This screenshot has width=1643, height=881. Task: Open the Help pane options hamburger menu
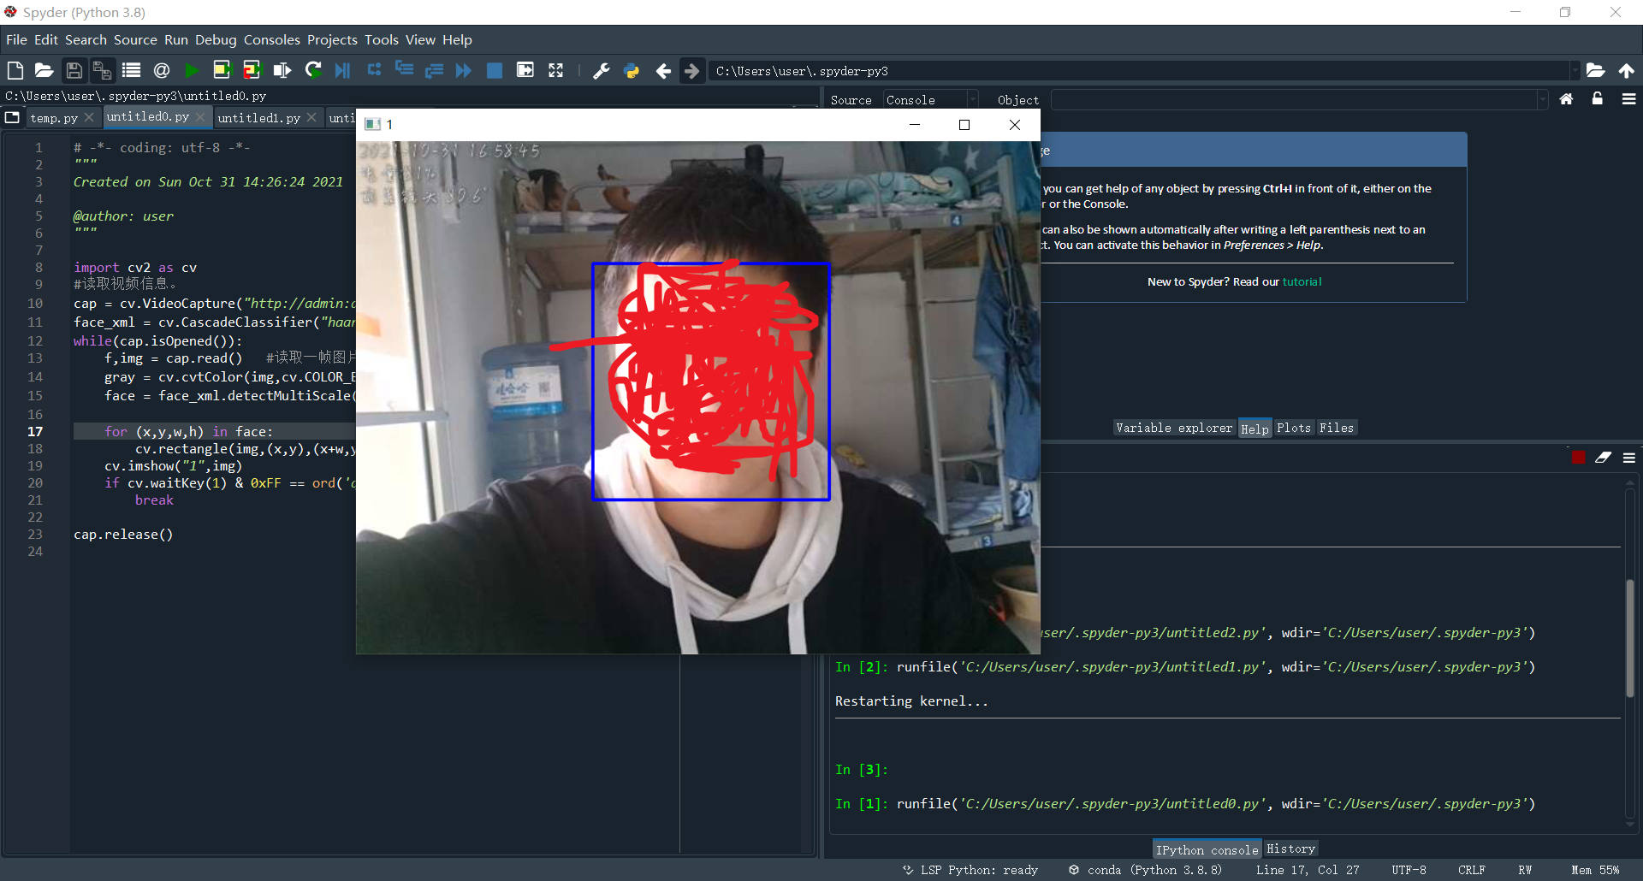(x=1628, y=99)
